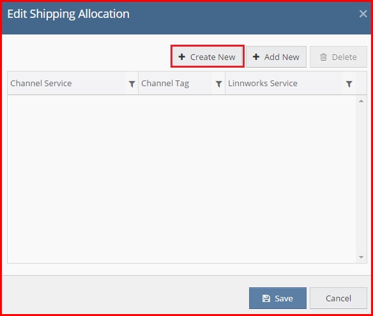Open the Channel Tag column filter

pyautogui.click(x=218, y=84)
